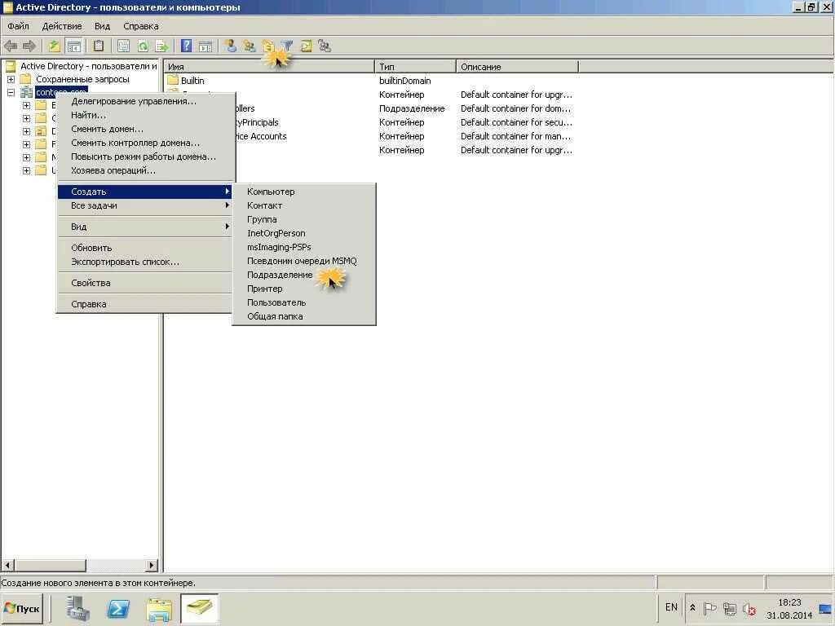This screenshot has width=835, height=626.
Task: Launch PowerShell from the taskbar
Action: [x=118, y=608]
